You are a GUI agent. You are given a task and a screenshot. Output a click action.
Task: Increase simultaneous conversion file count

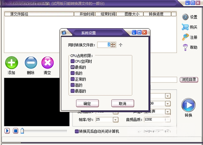tap(113, 43)
